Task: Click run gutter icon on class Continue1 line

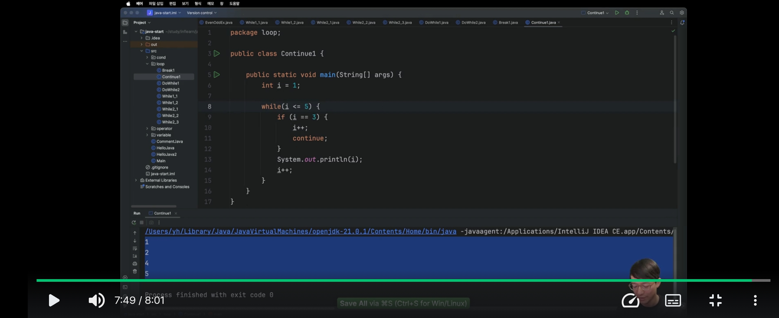Action: point(217,53)
